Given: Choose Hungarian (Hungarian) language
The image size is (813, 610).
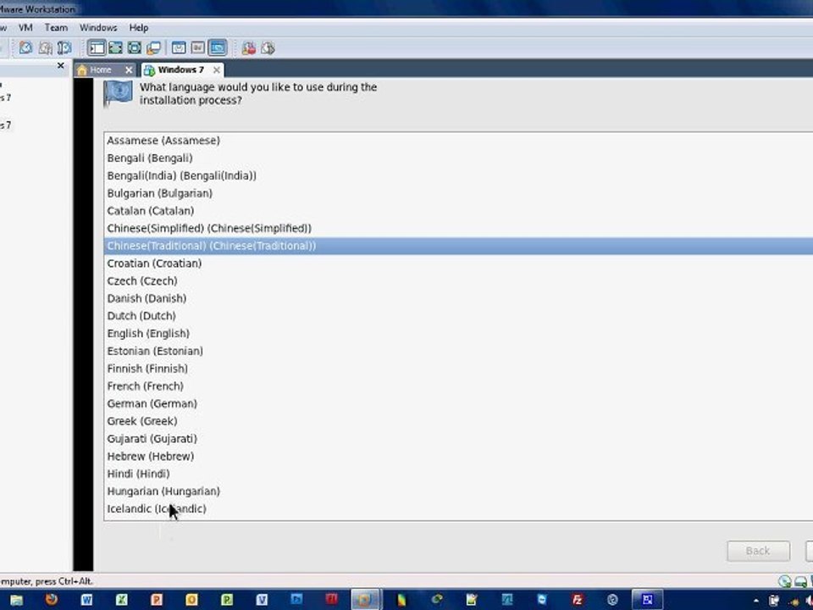Looking at the screenshot, I should (x=458, y=491).
